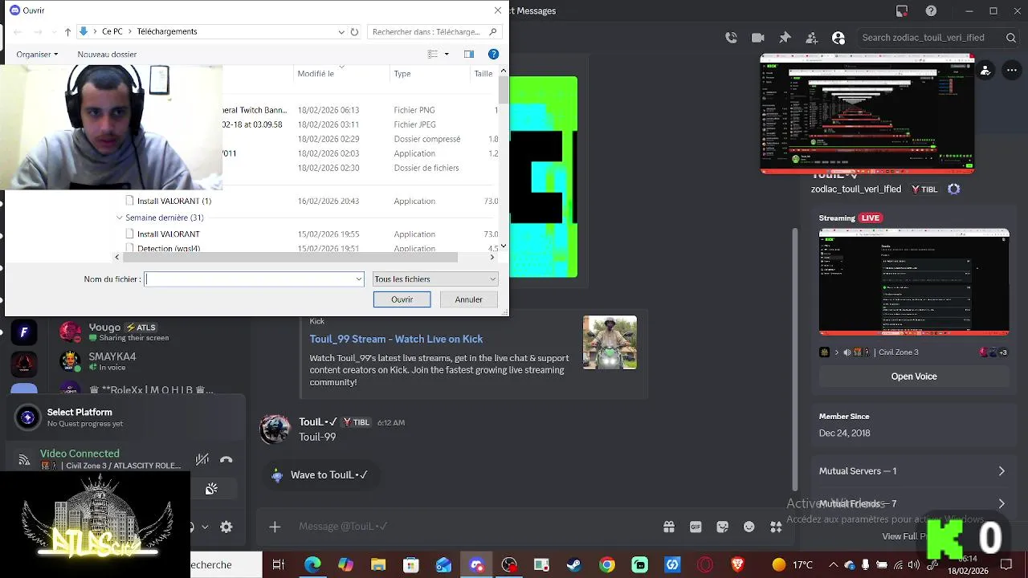Add friends to DM icon

[x=812, y=38]
